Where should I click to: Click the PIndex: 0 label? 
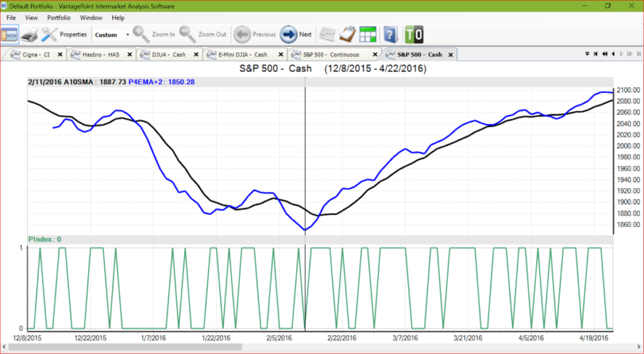coord(45,239)
